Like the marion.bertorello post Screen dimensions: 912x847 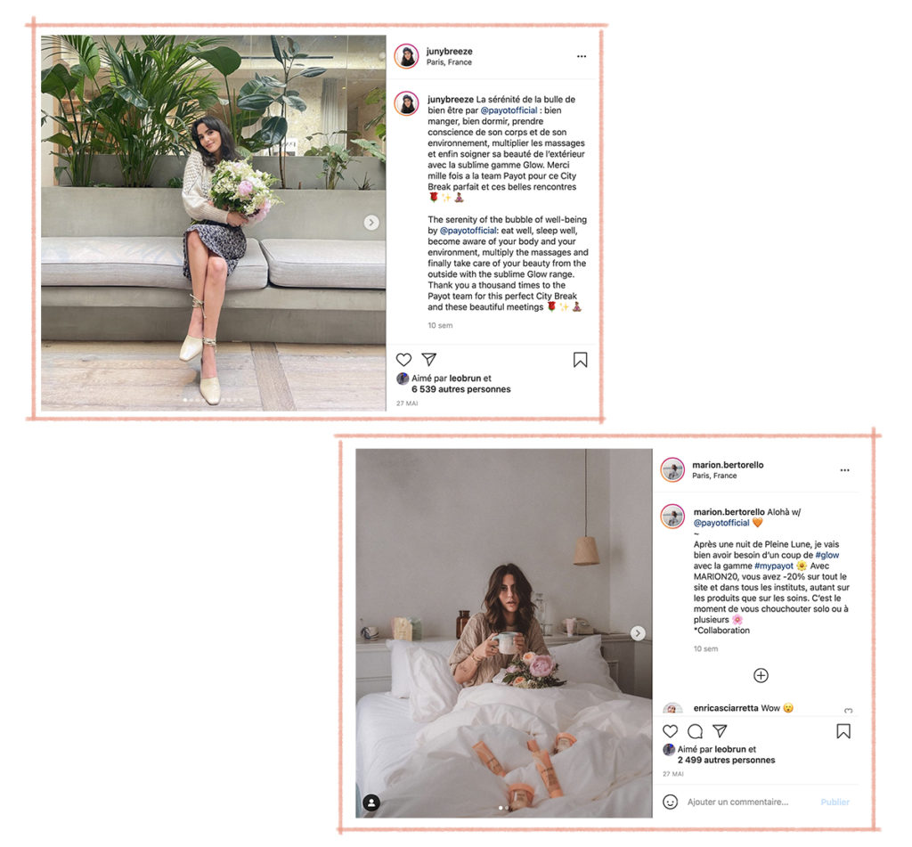[x=671, y=731]
